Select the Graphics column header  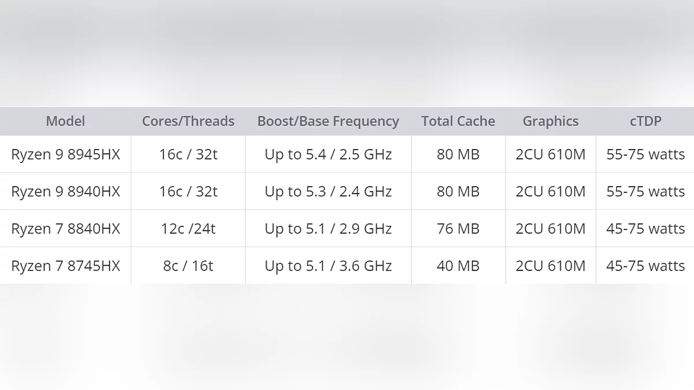pos(551,121)
